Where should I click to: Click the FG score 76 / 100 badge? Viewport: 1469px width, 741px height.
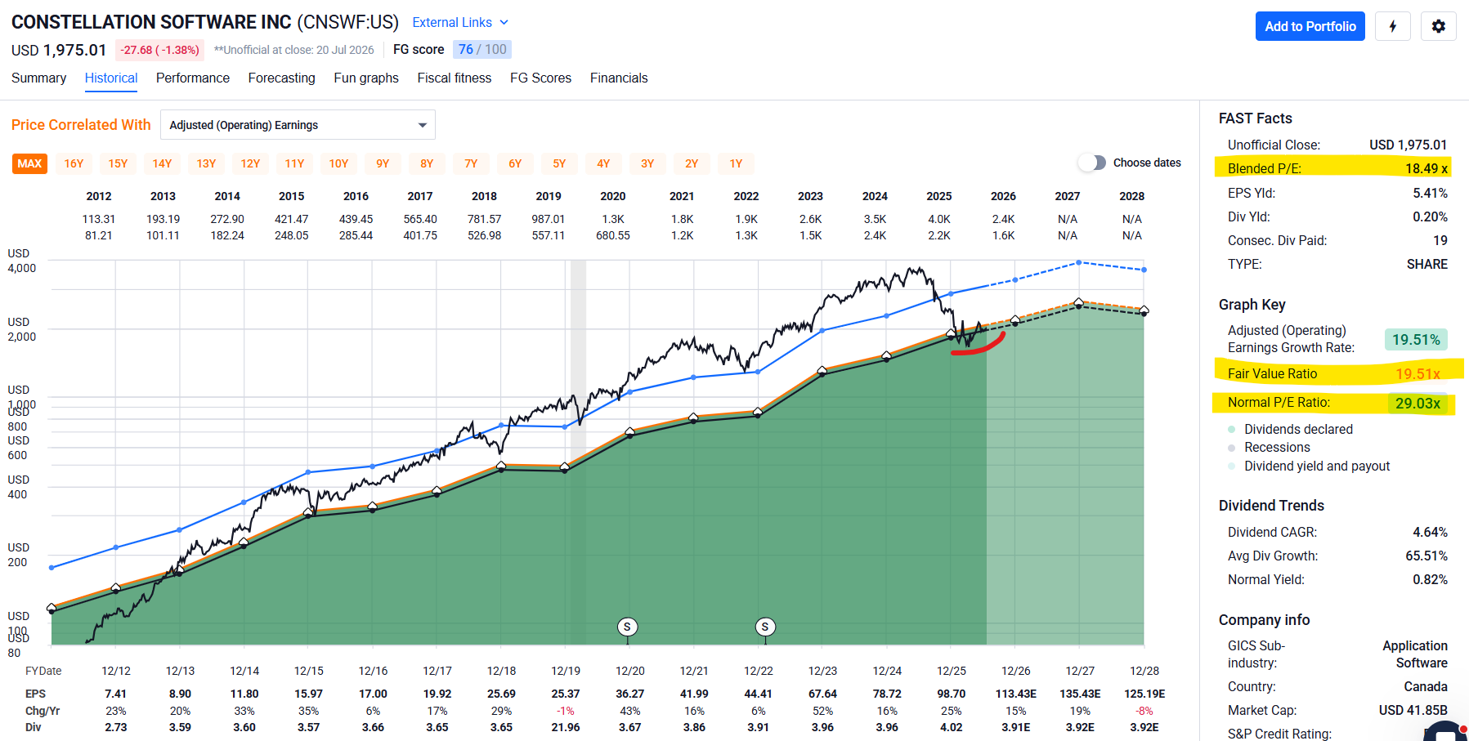click(x=482, y=50)
